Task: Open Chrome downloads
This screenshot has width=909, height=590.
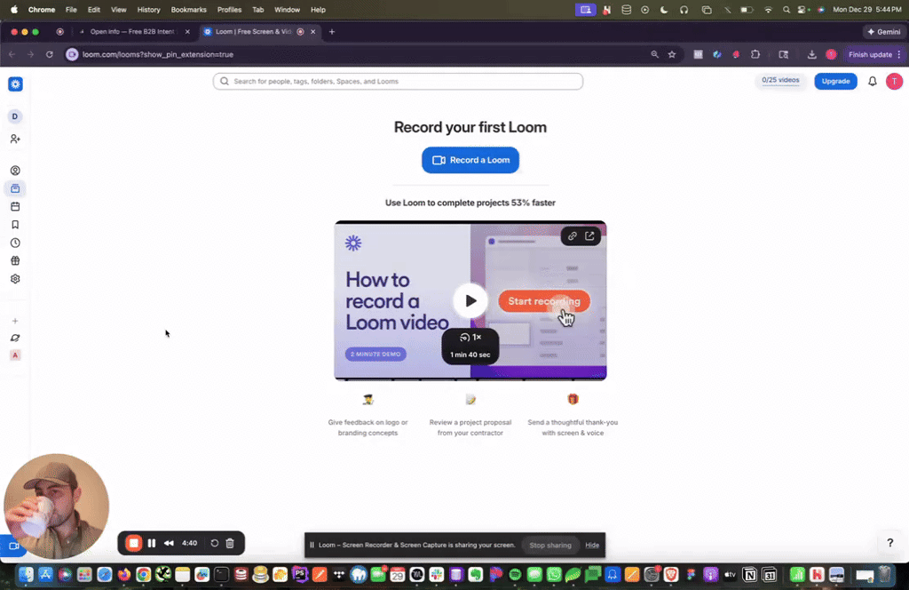Action: [x=811, y=54]
